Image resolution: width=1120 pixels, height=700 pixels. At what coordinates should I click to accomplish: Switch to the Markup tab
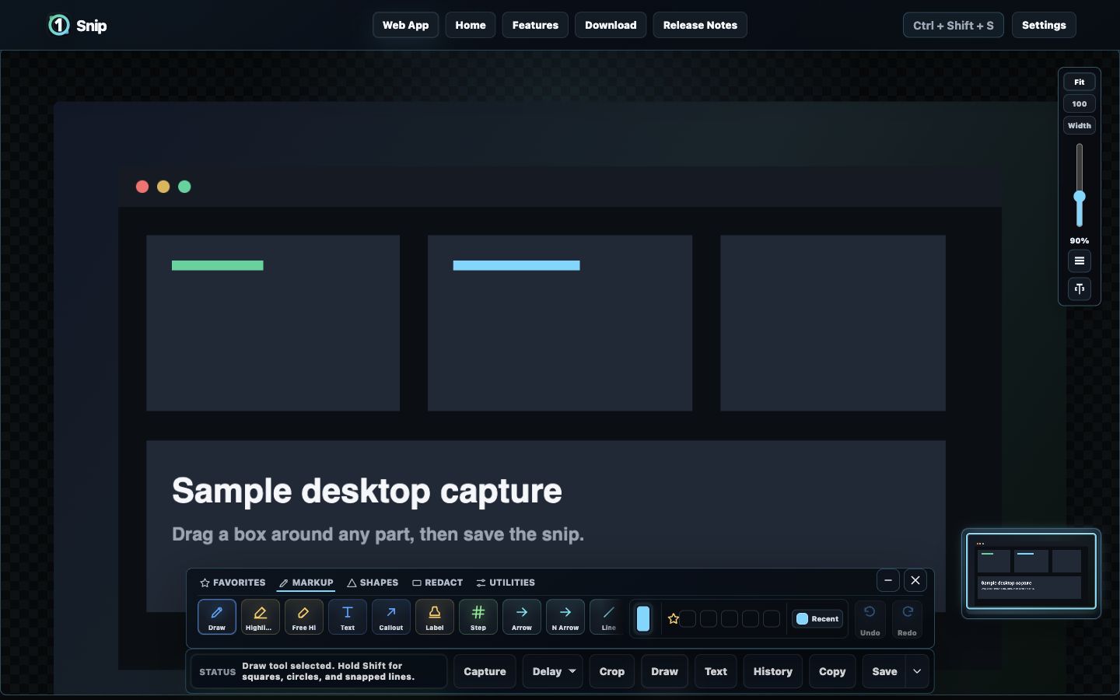click(x=306, y=583)
